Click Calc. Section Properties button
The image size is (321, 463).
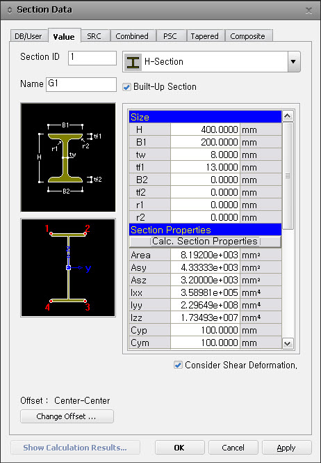[x=205, y=242]
